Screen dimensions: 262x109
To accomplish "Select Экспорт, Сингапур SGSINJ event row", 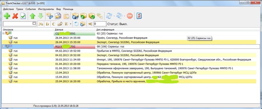I will click(129, 55).
